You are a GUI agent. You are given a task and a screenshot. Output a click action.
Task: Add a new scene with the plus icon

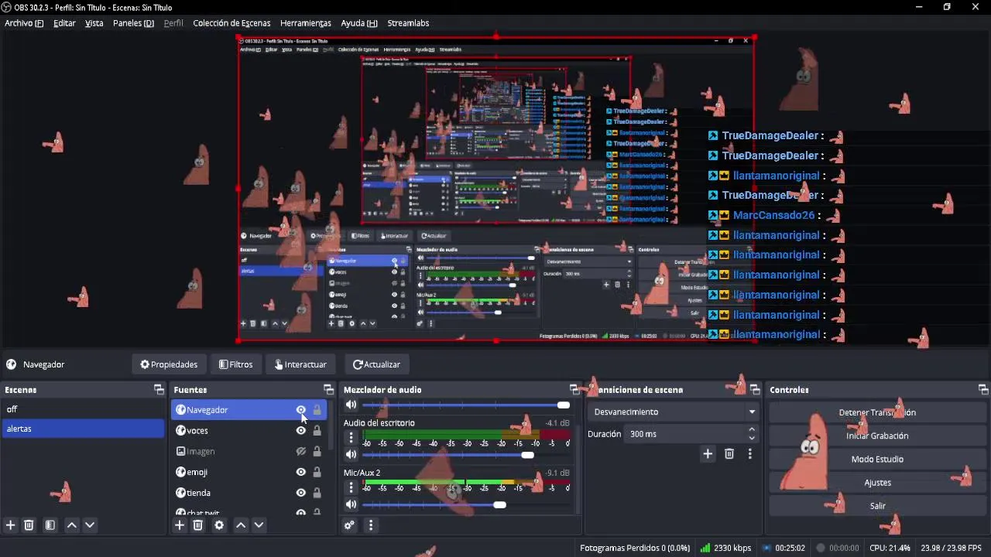click(11, 525)
